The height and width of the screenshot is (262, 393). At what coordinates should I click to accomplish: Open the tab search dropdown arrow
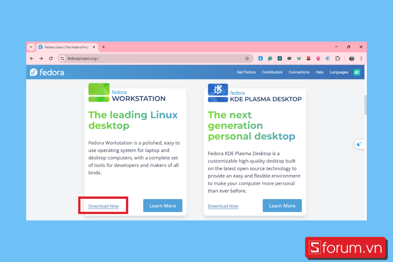31,47
